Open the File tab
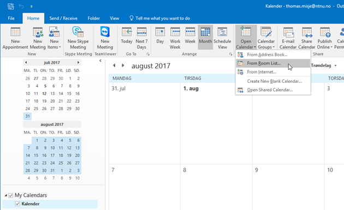Image resolution: width=344 pixels, height=210 pixels. tap(11, 18)
